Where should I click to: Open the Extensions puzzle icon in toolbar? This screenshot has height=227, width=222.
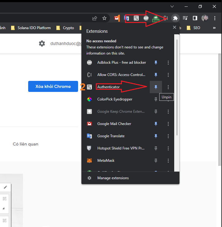175,18
